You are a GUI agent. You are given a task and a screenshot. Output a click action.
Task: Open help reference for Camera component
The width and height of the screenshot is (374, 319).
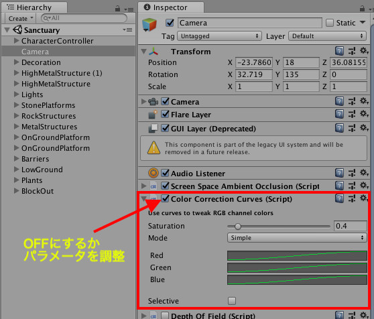click(339, 101)
